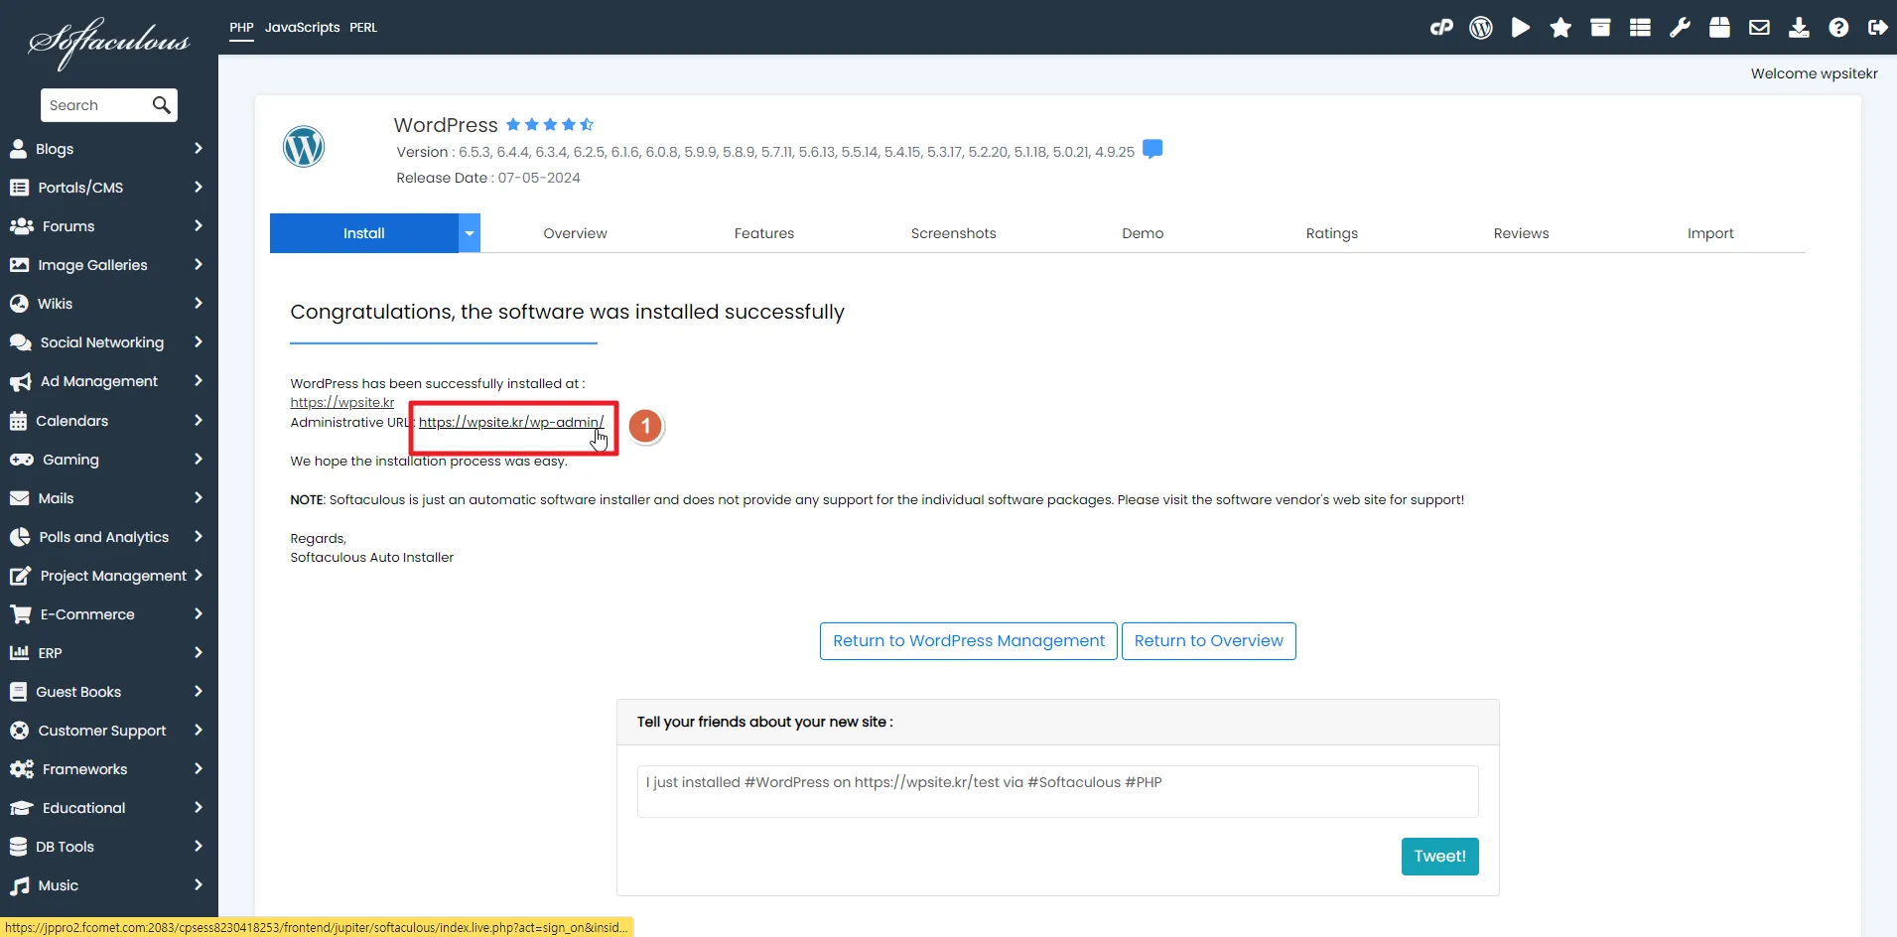Select the PHP scripts menu
Viewport: 1897px width, 937px height.
pyautogui.click(x=241, y=28)
